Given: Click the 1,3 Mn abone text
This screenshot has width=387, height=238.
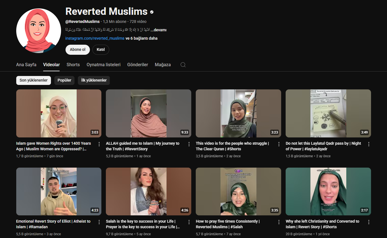Looking at the screenshot, I should [x=115, y=22].
